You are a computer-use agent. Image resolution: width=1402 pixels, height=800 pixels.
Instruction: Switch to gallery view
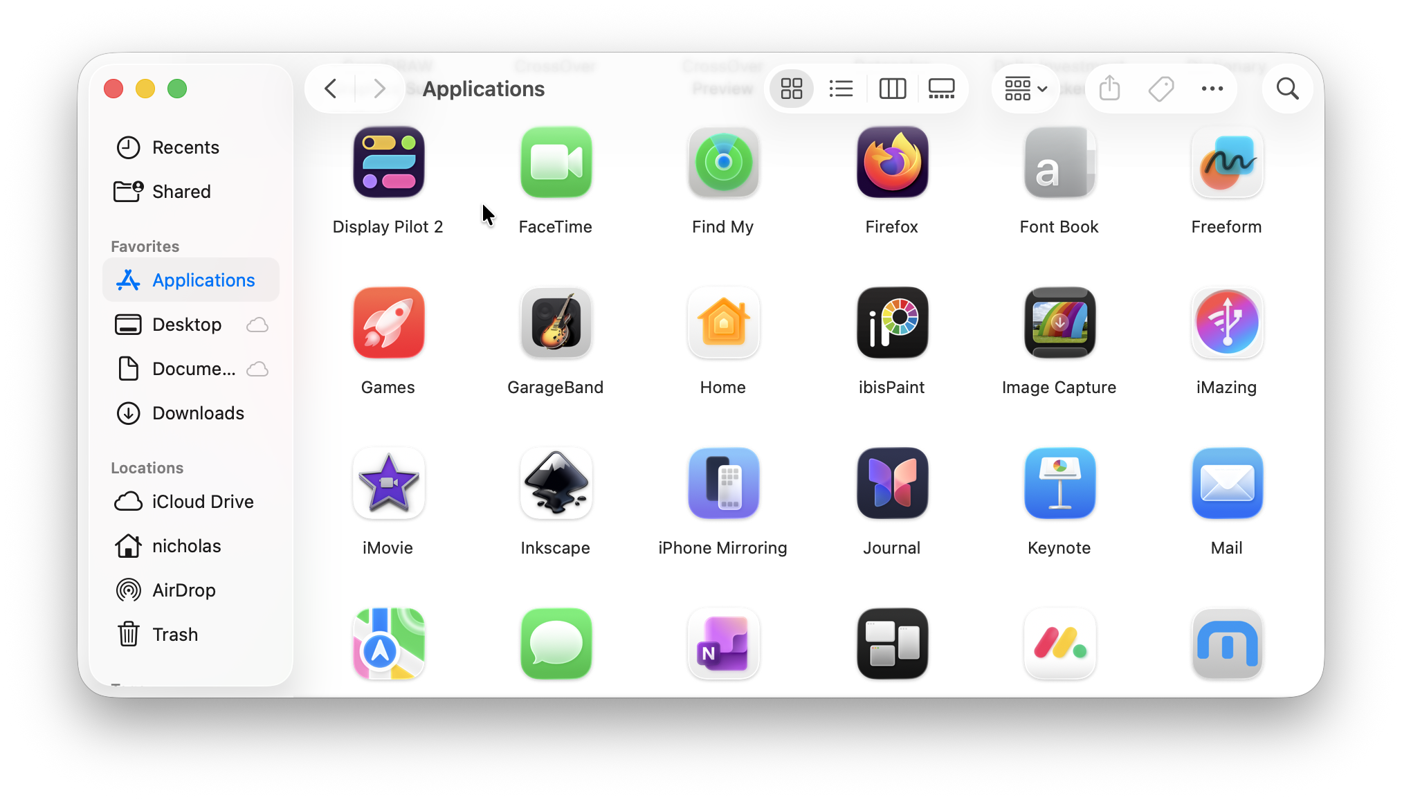click(941, 89)
